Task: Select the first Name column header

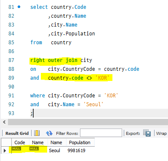Action: (38, 142)
